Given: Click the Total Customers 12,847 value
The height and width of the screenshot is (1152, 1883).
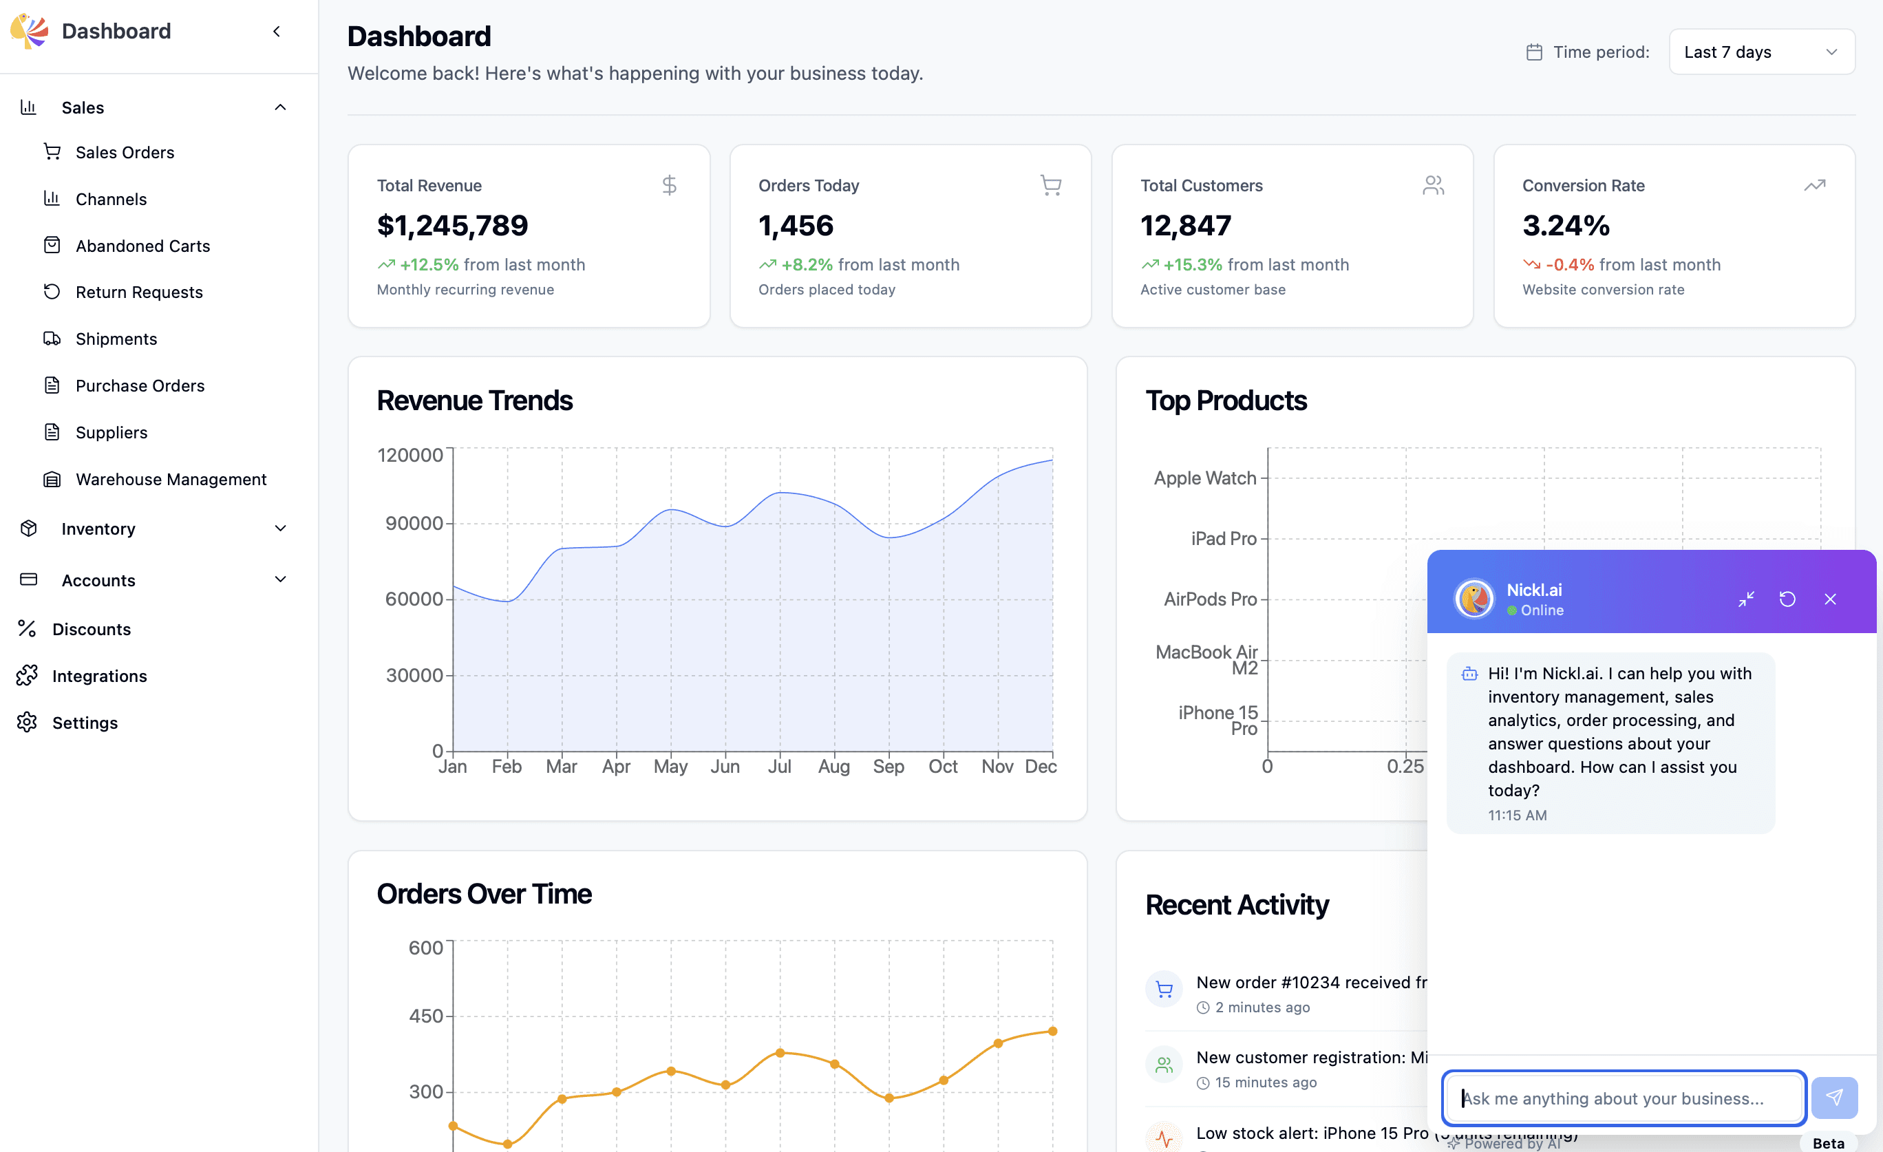Looking at the screenshot, I should click(x=1185, y=225).
